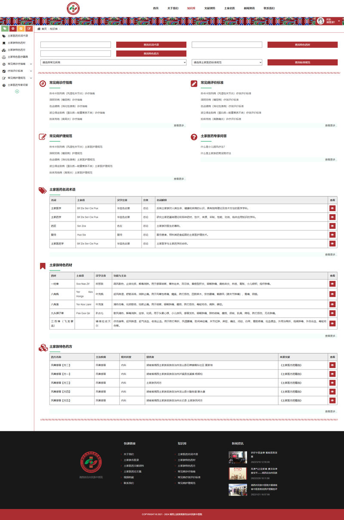
Task: Click the user avatar beside 请登录
Action: [x=321, y=21]
